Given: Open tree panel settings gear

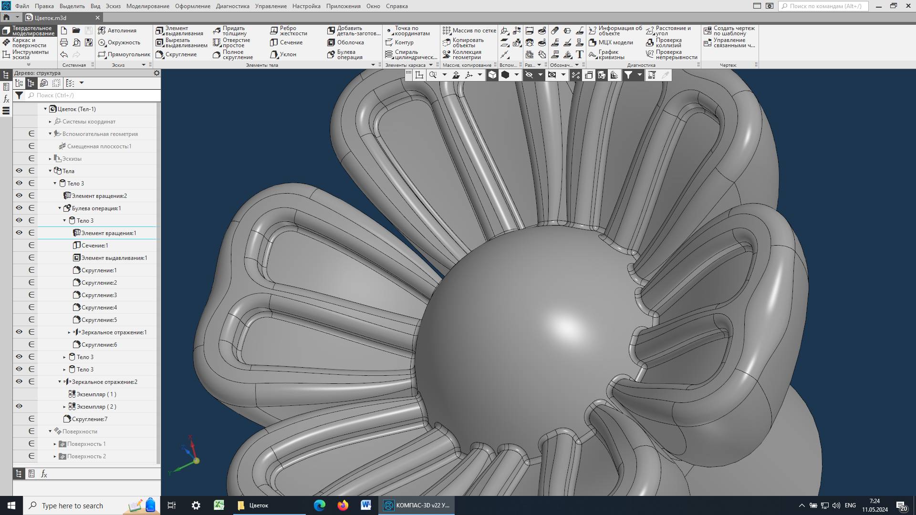Looking at the screenshot, I should pyautogui.click(x=156, y=73).
